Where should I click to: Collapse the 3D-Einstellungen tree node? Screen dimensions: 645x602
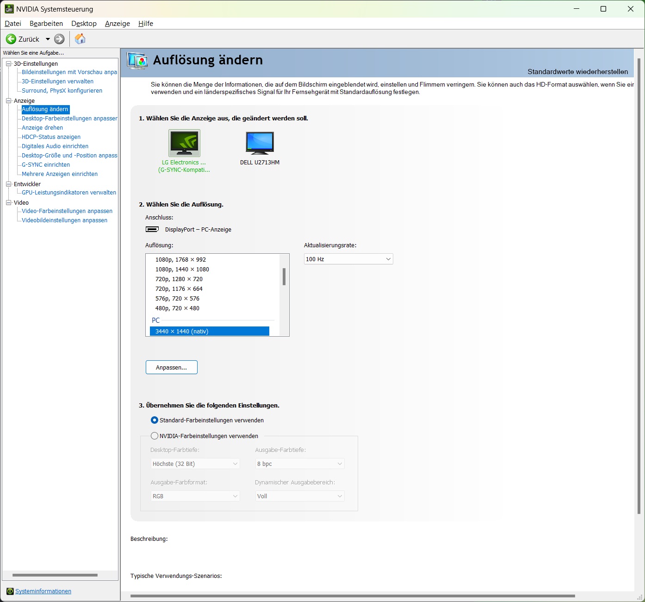pyautogui.click(x=8, y=63)
